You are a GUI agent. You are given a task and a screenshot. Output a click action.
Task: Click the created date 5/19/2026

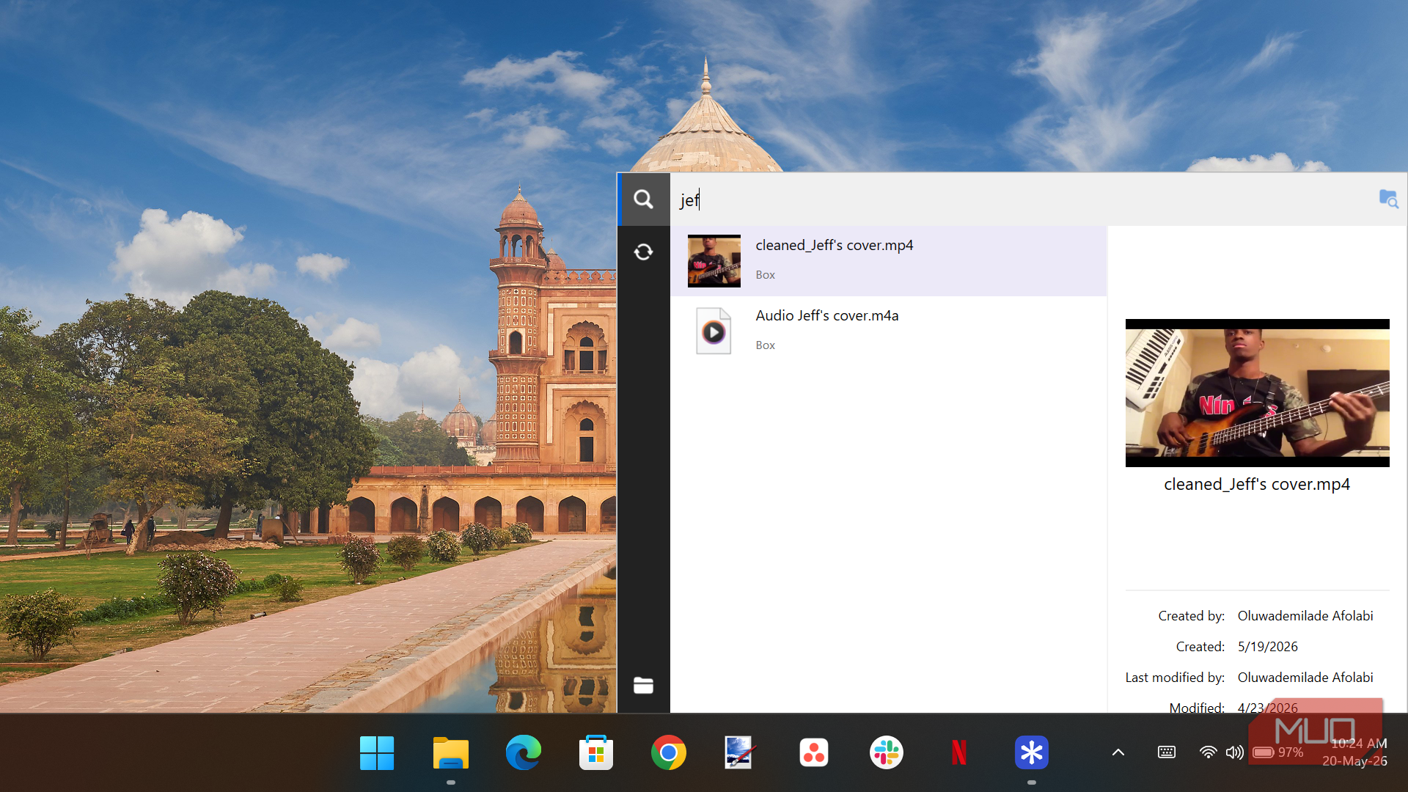[x=1267, y=647]
